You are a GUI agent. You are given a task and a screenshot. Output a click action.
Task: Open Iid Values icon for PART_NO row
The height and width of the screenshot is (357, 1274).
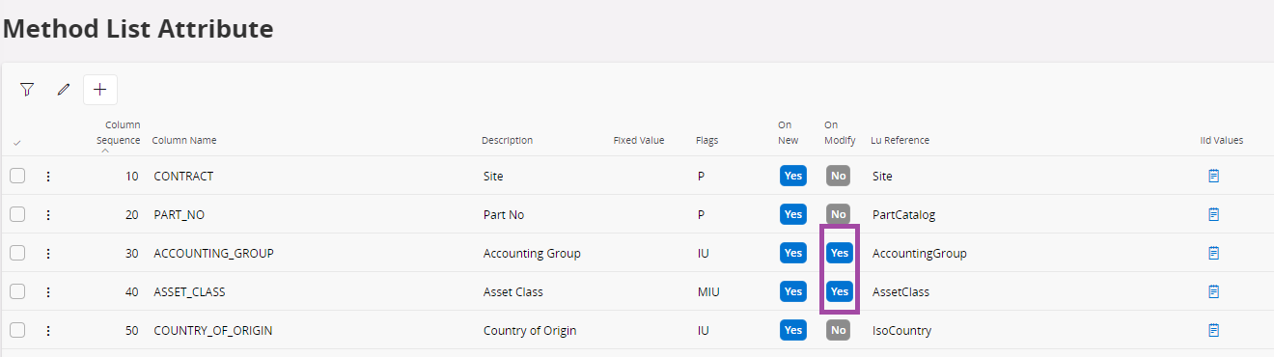1214,214
